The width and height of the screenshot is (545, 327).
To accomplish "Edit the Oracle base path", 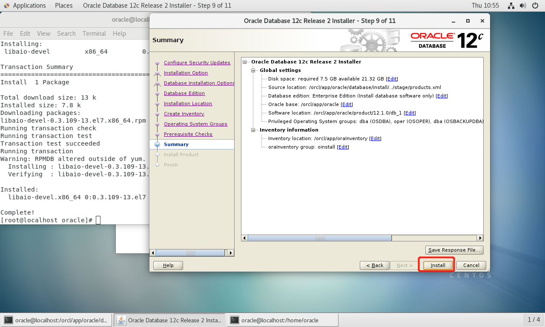I will point(347,104).
